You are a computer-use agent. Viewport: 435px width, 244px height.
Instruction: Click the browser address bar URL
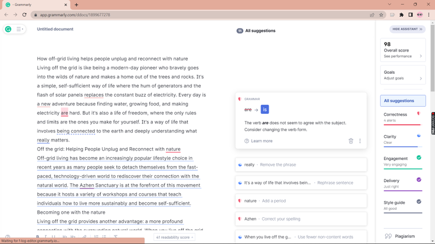point(75,15)
